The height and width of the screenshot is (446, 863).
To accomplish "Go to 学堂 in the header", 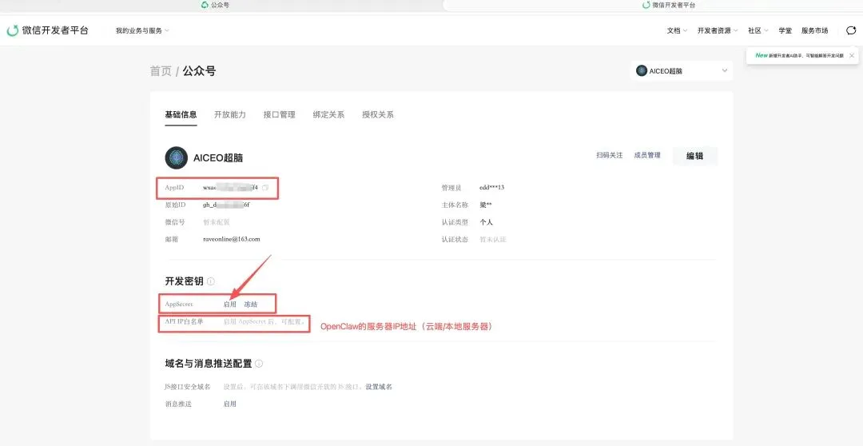I will [785, 31].
